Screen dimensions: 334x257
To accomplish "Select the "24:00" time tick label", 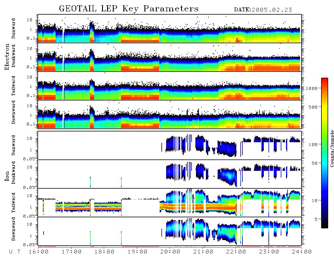I will 302,252.
